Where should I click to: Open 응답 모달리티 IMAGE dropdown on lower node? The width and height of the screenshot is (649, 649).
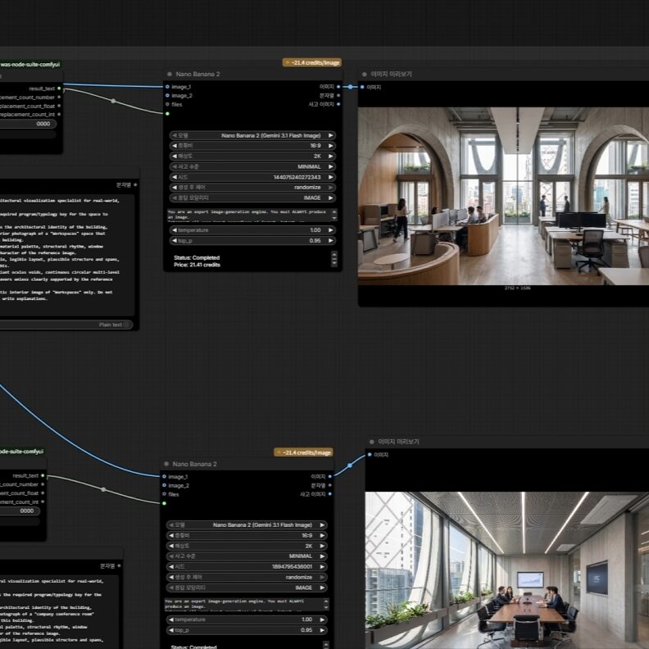(247, 588)
